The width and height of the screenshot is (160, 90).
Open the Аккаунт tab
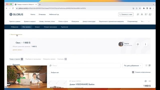(37, 27)
